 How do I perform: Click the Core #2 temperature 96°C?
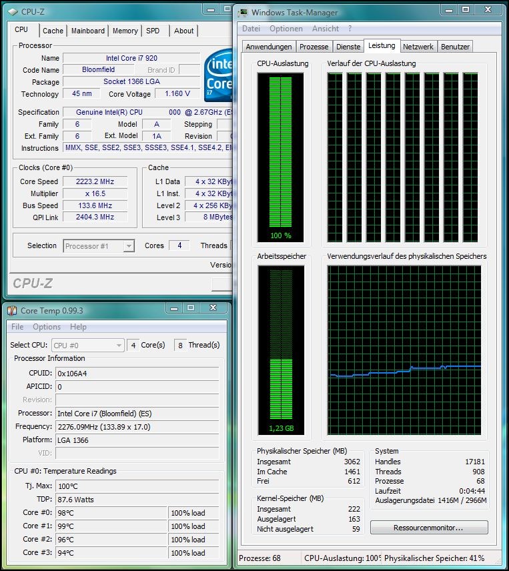click(x=111, y=540)
